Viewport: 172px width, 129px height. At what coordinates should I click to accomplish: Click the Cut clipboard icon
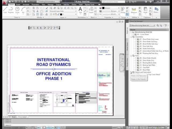tap(150, 8)
